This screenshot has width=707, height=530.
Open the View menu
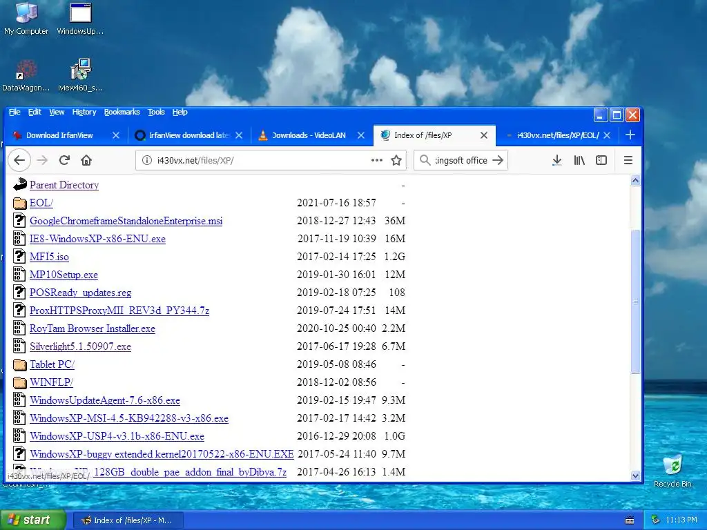coord(57,112)
